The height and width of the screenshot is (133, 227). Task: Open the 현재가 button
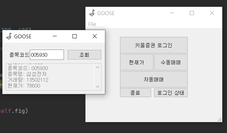click(x=137, y=62)
